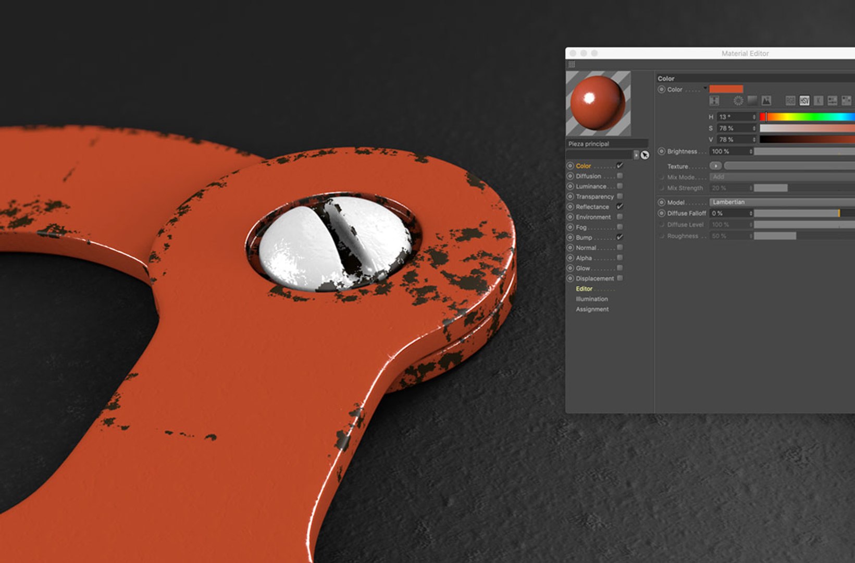The image size is (855, 563).
Task: Collapse the Color chooser disclosure triangle
Action: (x=705, y=88)
